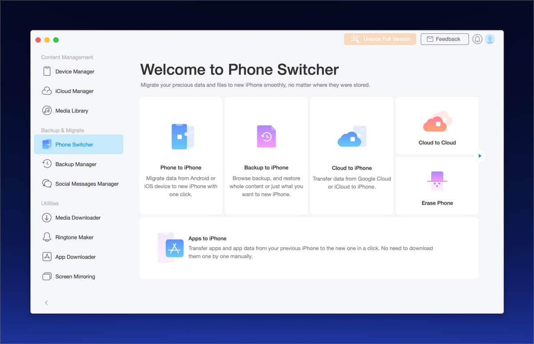
Task: Open Device Manager from the sidebar
Action: [75, 72]
